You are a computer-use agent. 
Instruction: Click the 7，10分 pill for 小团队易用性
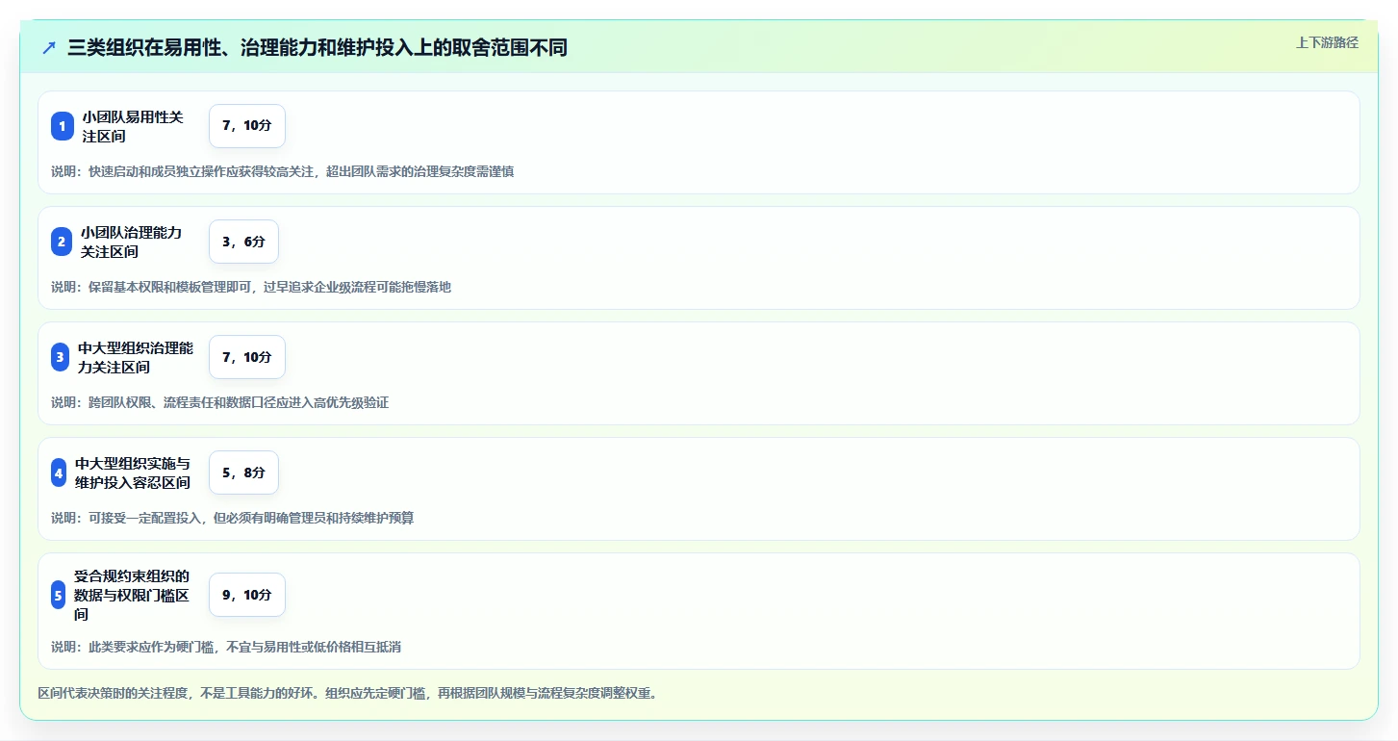pos(247,126)
